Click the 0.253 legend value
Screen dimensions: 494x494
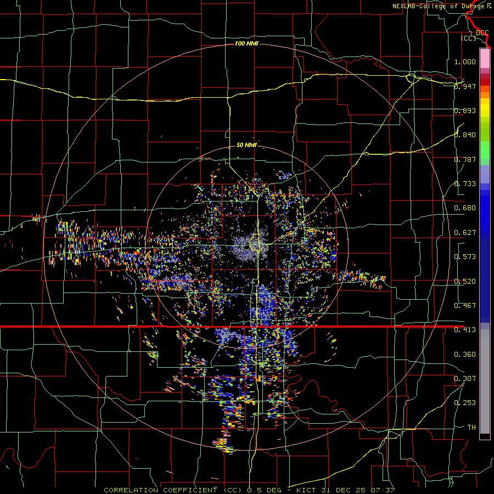[465, 403]
